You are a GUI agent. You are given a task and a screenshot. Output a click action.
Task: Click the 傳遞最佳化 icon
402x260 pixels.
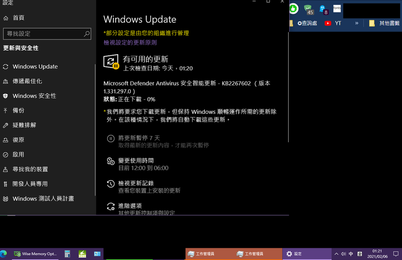(x=6, y=81)
